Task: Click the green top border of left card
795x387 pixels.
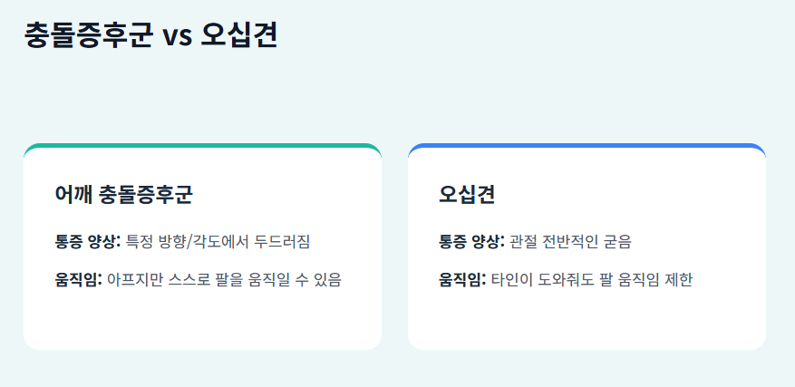Action: (x=202, y=146)
